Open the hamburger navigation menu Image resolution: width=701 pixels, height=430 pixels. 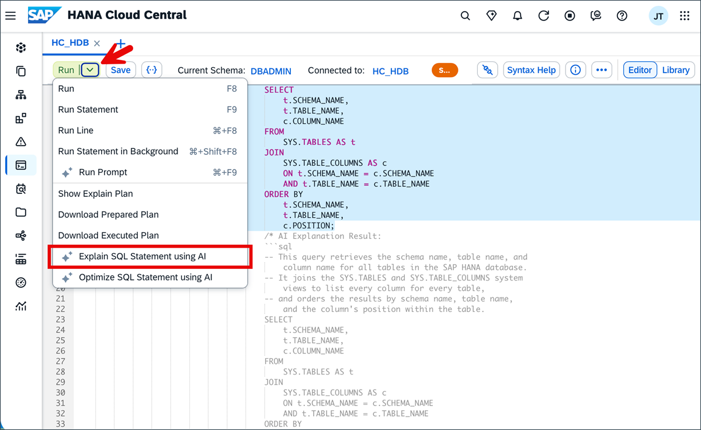point(11,16)
